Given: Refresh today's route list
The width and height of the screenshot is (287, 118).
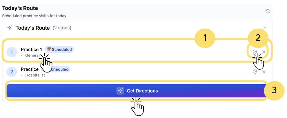Looking at the screenshot, I should point(267,11).
